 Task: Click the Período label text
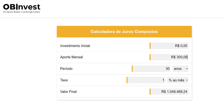coord(66,69)
